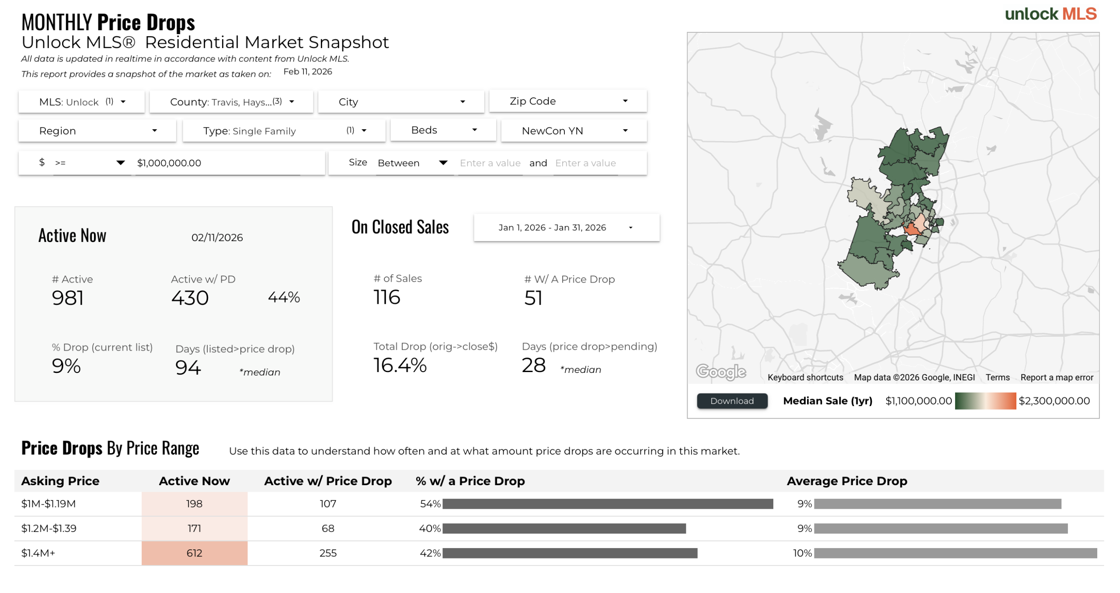Expand the Region filter dropdown
This screenshot has height=593, width=1120.
click(x=97, y=131)
